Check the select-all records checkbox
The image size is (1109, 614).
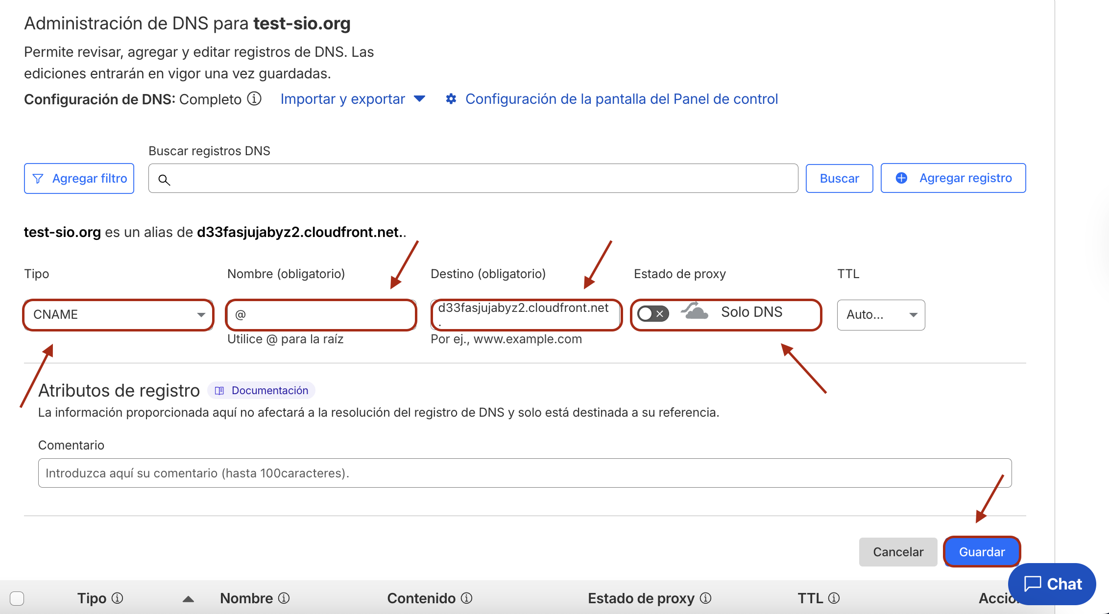coord(17,598)
